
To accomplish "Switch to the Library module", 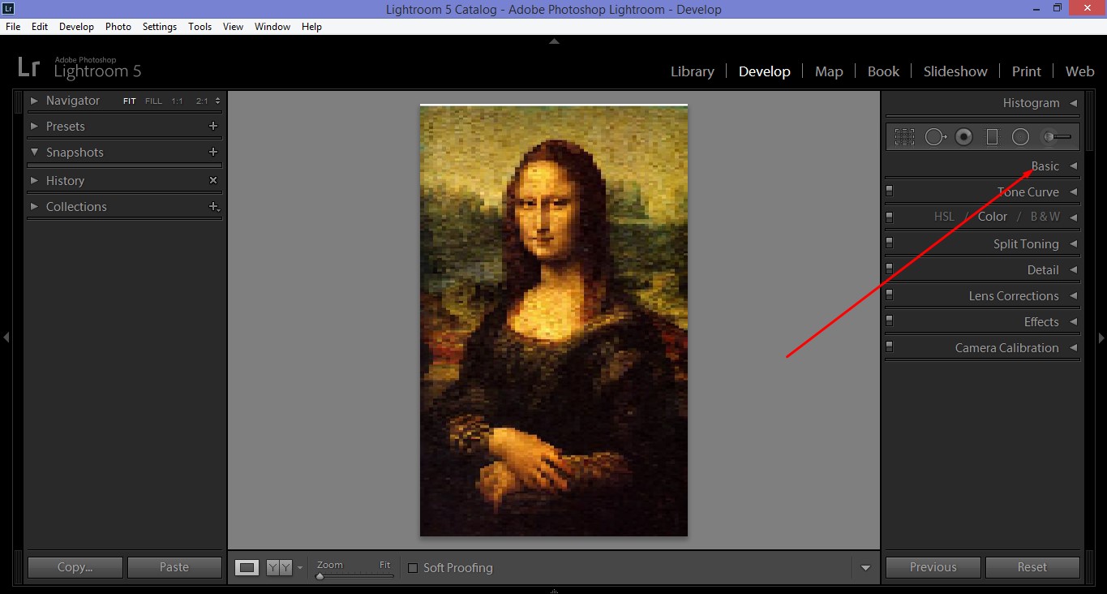I will (693, 71).
